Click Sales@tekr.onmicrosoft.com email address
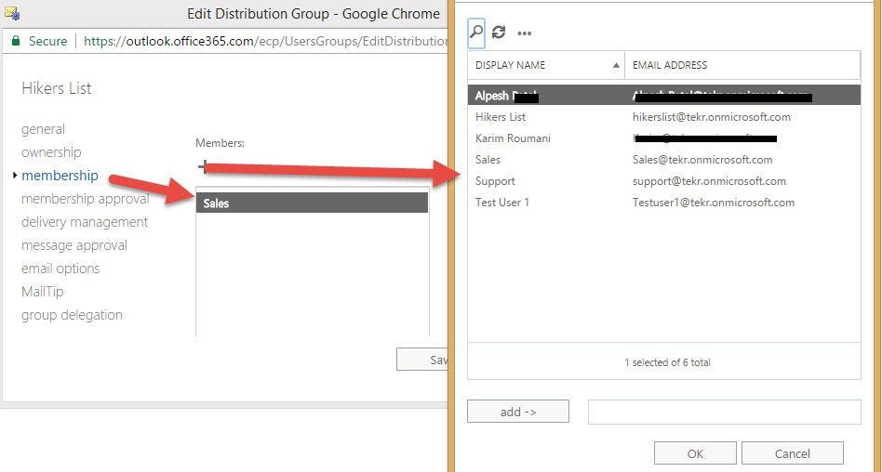The width and height of the screenshot is (882, 472). (702, 160)
